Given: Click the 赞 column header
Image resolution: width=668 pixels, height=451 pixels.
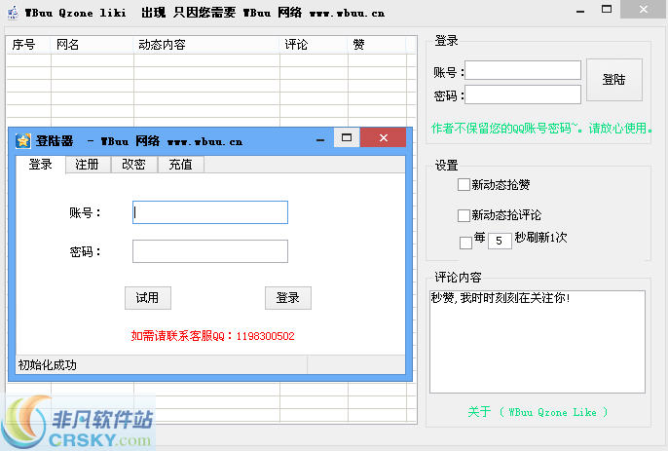Looking at the screenshot, I should [x=377, y=45].
